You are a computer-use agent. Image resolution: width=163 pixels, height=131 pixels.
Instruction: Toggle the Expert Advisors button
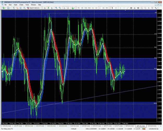(x=33, y=8)
